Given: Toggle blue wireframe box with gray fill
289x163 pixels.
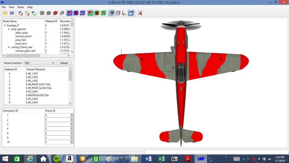Looking at the screenshot, I should [83, 13].
